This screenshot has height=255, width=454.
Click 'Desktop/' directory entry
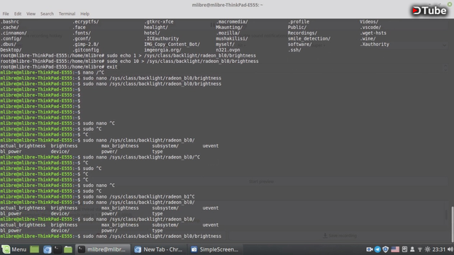pyautogui.click(x=11, y=50)
